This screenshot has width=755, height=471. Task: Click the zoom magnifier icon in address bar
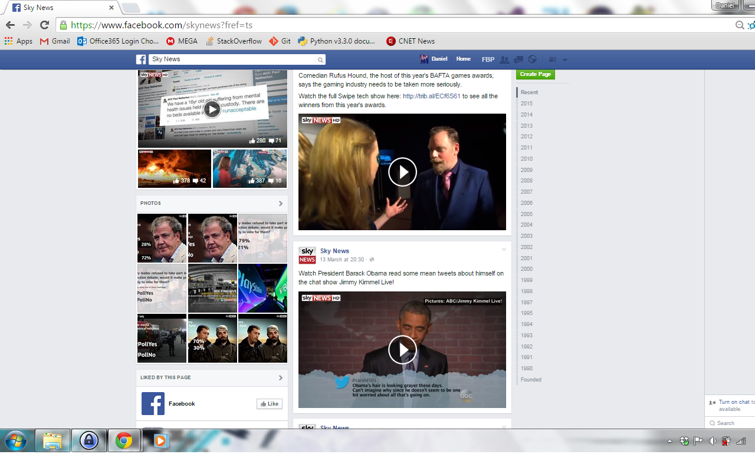740,25
